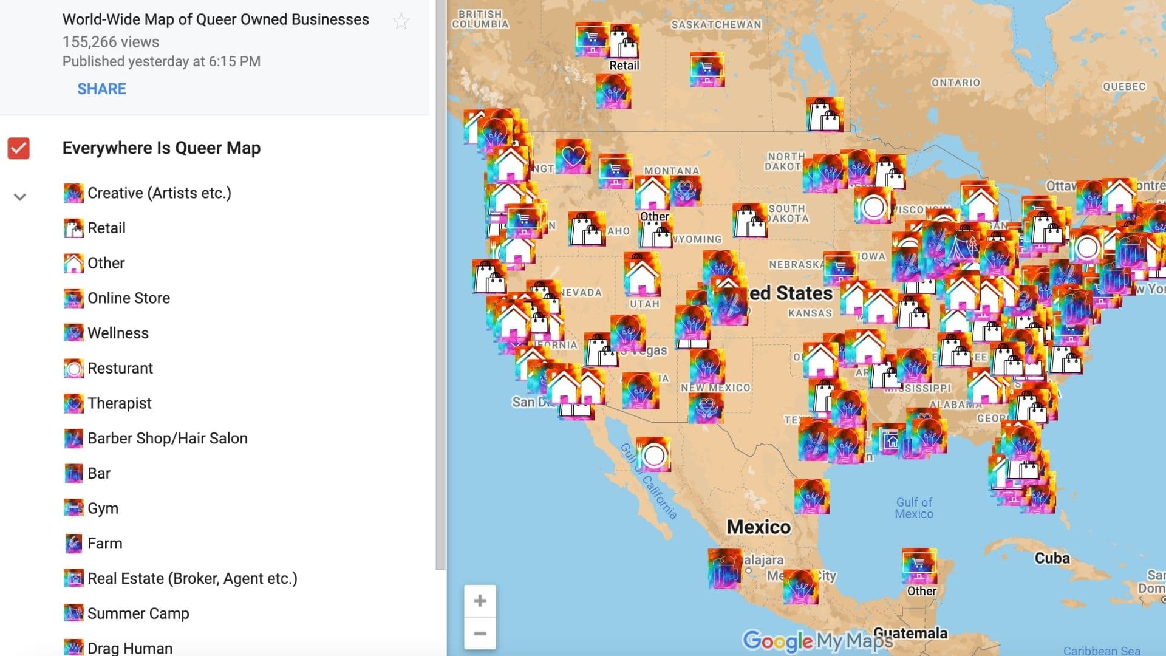Click the Farm legend icon
The width and height of the screenshot is (1166, 656).
pos(73,543)
